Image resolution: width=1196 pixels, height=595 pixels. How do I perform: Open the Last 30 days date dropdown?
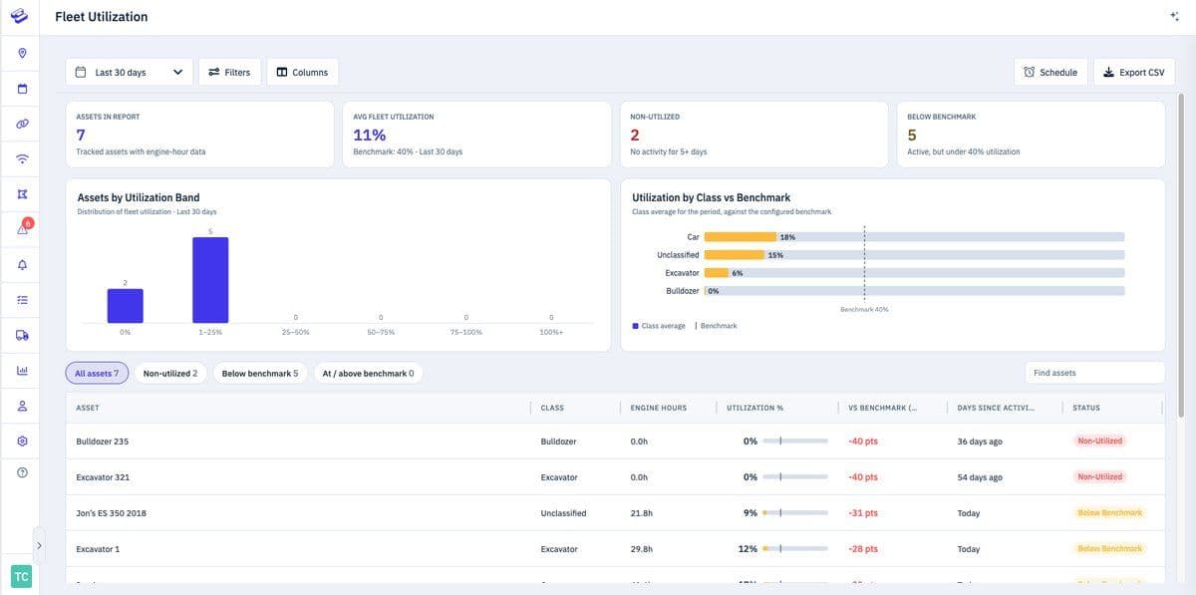pos(130,72)
